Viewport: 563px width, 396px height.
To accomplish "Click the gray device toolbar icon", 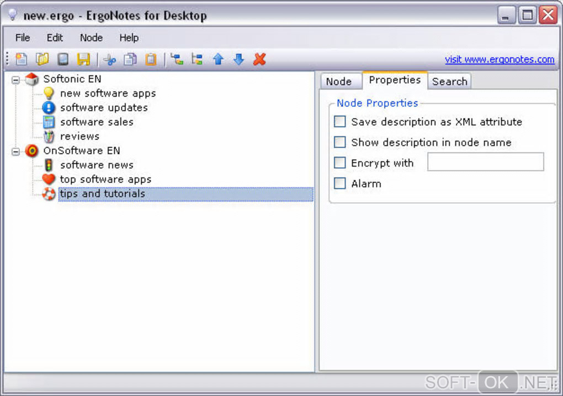I will tap(63, 59).
